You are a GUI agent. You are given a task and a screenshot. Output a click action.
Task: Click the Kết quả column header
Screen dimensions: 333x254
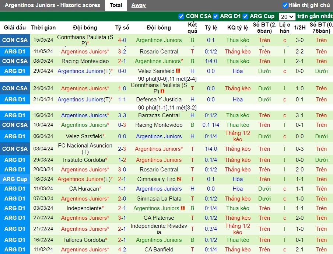(192, 28)
